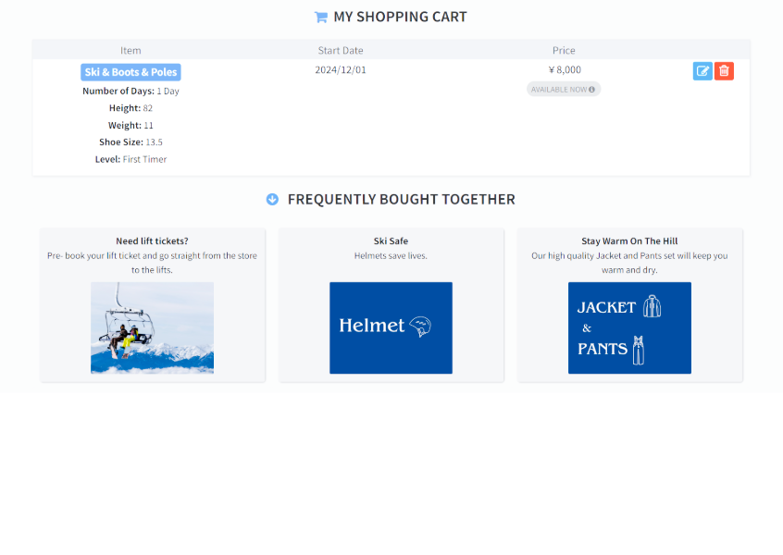Click the AVAILABLE NOW badge
Screen dimensions: 783x555
click(564, 90)
